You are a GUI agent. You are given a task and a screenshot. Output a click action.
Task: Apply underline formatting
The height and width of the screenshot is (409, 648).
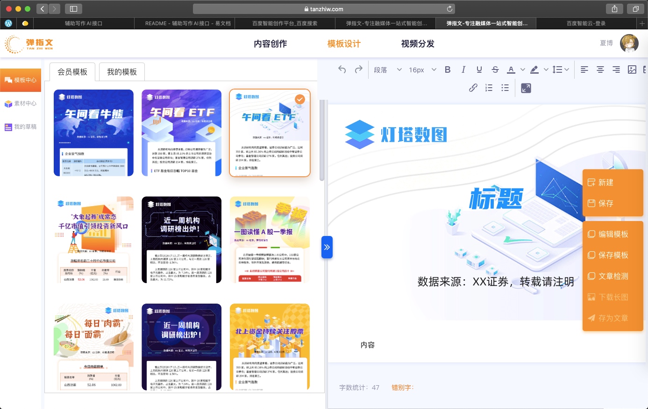click(x=479, y=69)
